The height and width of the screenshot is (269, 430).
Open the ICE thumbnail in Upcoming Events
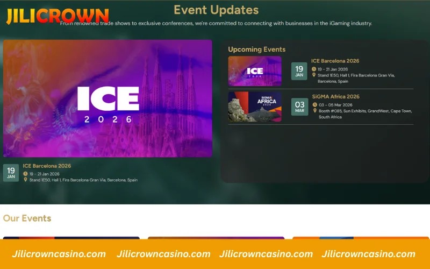[x=255, y=71]
